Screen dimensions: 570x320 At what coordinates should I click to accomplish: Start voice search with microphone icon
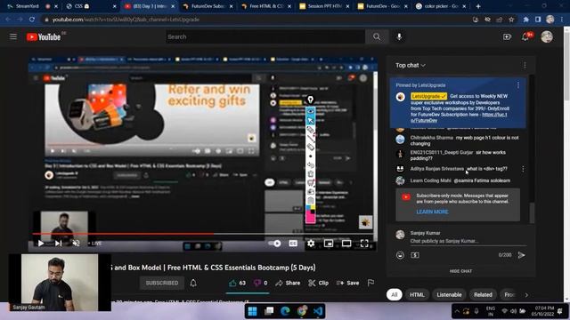(x=399, y=36)
